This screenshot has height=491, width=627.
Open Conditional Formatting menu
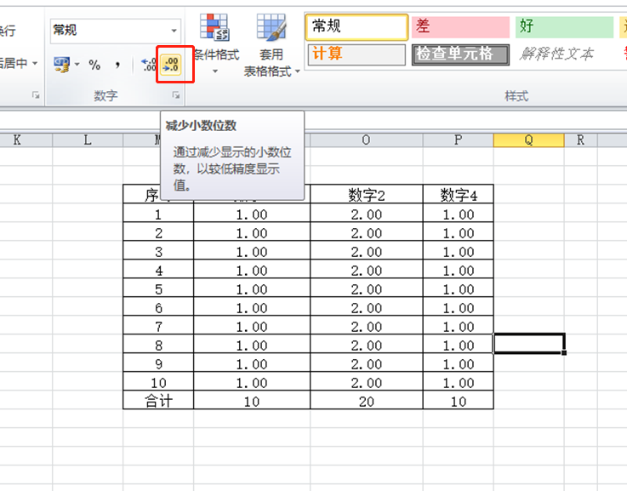point(215,44)
